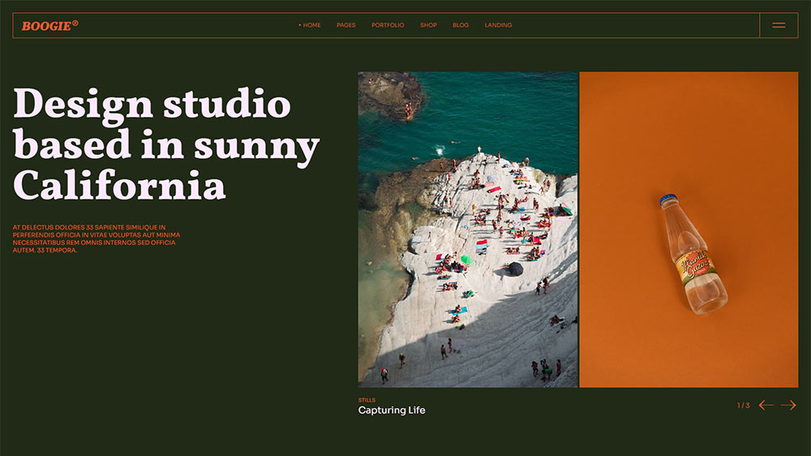Viewport: 811px width, 456px height.
Task: Open the Blog menu item
Action: click(x=461, y=25)
